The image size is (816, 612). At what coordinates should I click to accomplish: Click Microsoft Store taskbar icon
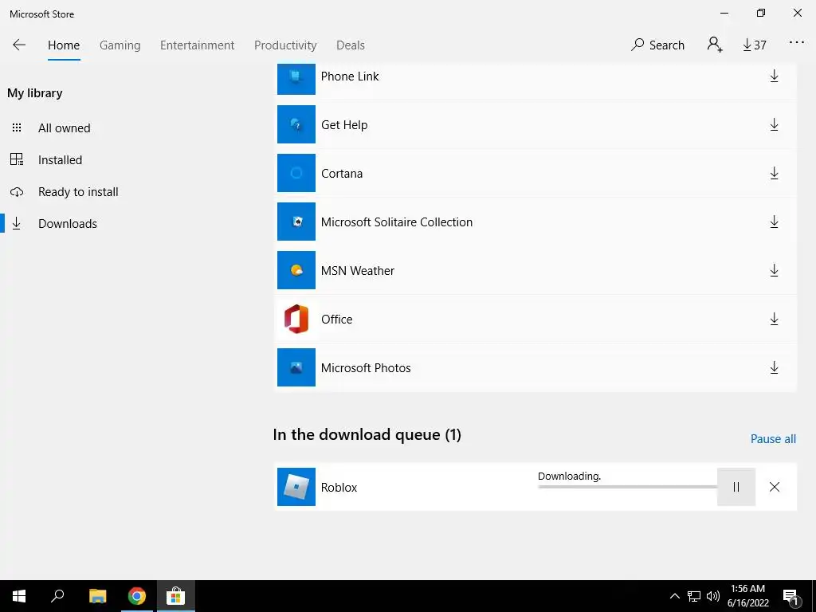(176, 596)
